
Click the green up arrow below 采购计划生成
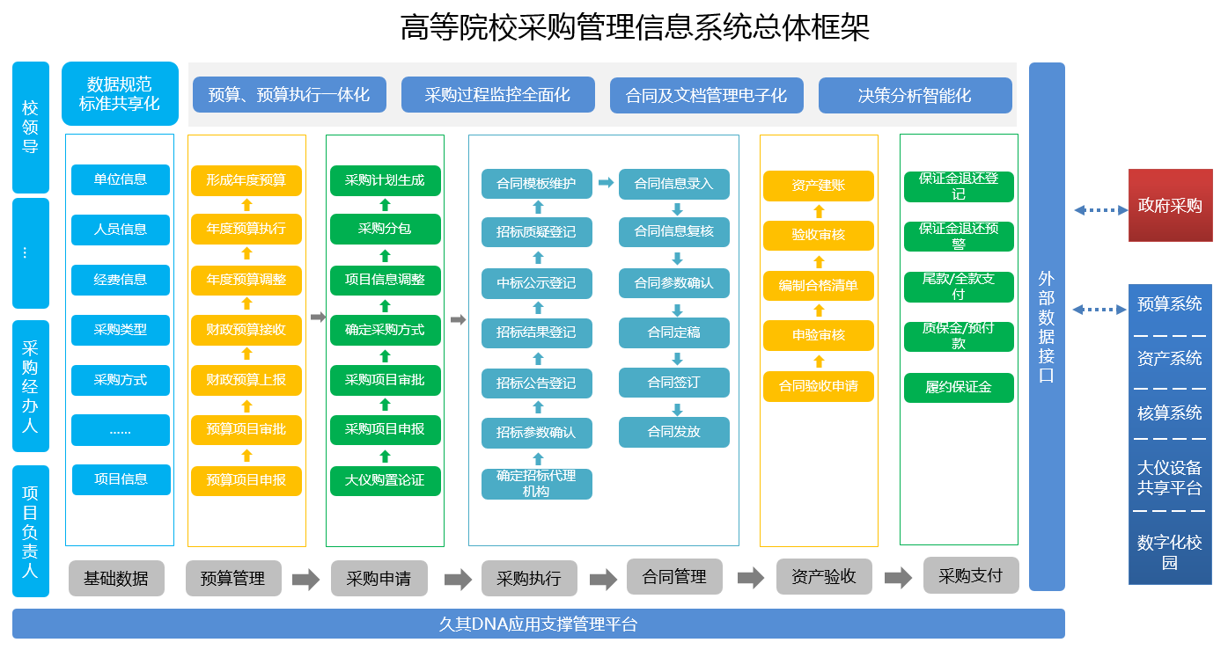coord(385,205)
